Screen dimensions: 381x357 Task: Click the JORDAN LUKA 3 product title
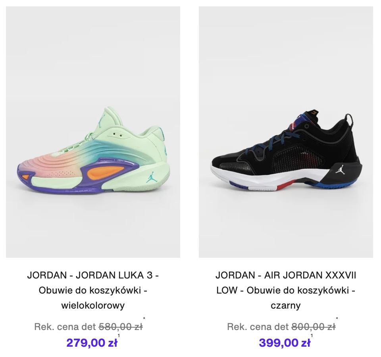click(93, 290)
